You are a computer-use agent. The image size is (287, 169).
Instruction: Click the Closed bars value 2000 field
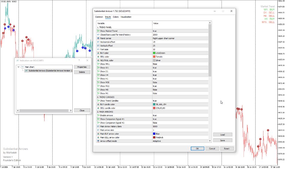[x=180, y=35]
